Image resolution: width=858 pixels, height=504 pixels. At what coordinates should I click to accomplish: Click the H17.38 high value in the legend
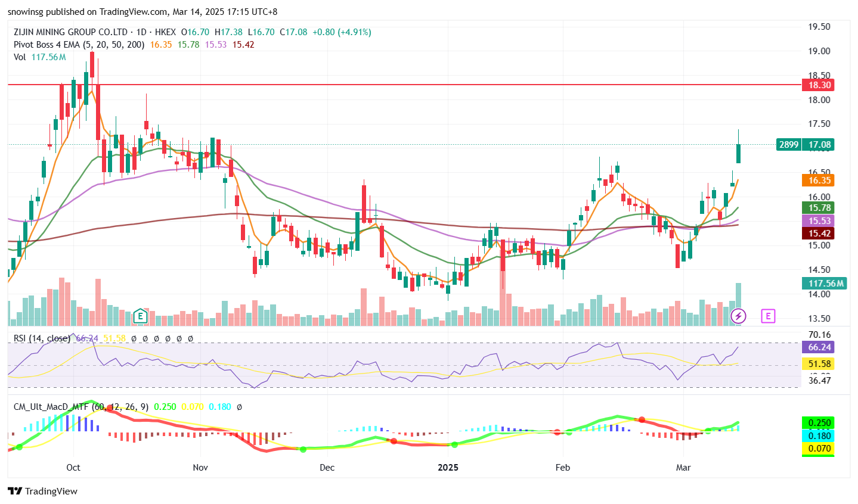coord(228,32)
